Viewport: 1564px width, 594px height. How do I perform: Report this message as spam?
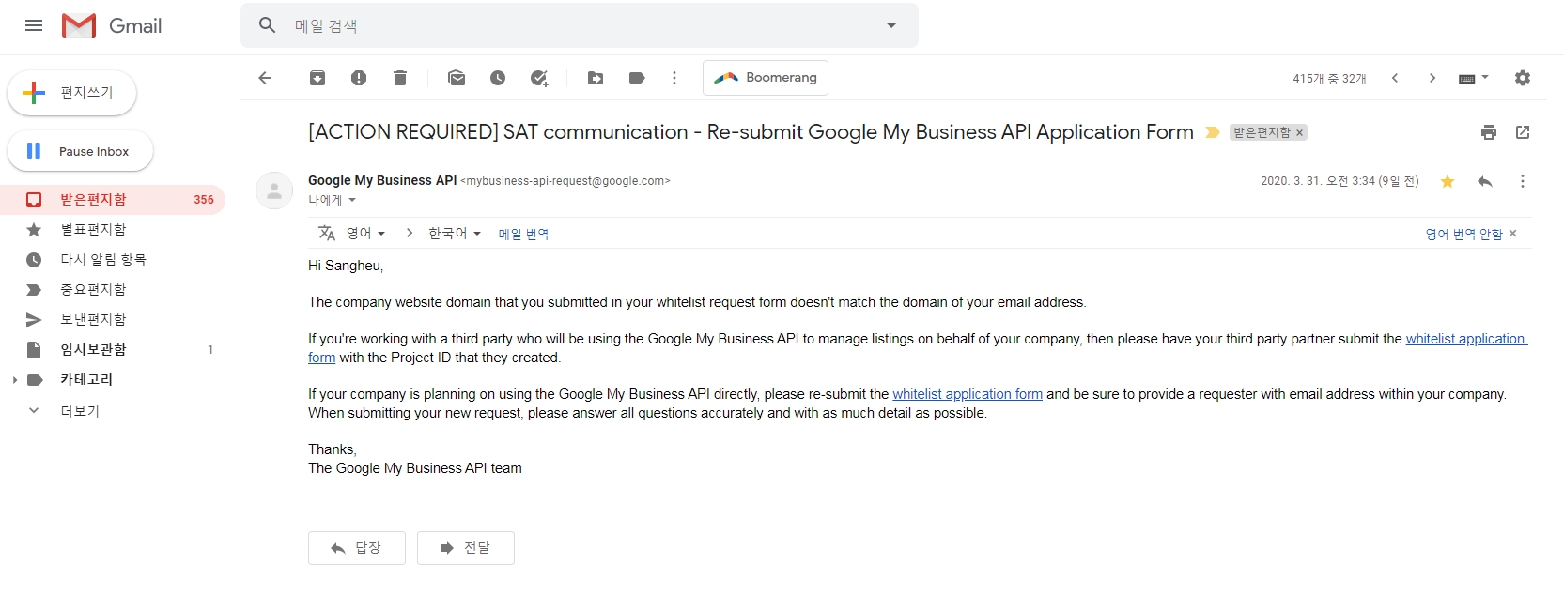tap(359, 78)
